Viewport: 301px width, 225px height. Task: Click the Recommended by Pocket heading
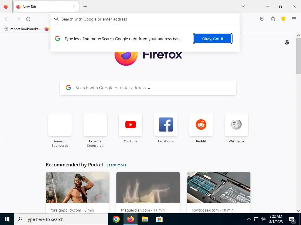[x=74, y=165]
